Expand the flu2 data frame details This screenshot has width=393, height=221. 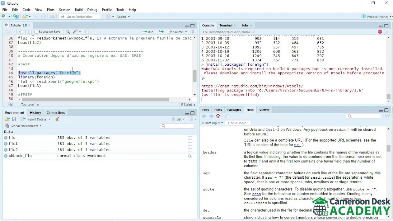(x=6, y=150)
